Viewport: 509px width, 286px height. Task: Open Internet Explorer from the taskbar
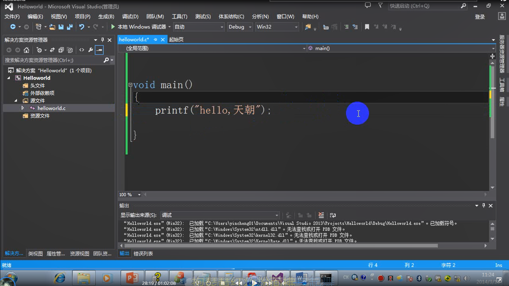(60, 278)
